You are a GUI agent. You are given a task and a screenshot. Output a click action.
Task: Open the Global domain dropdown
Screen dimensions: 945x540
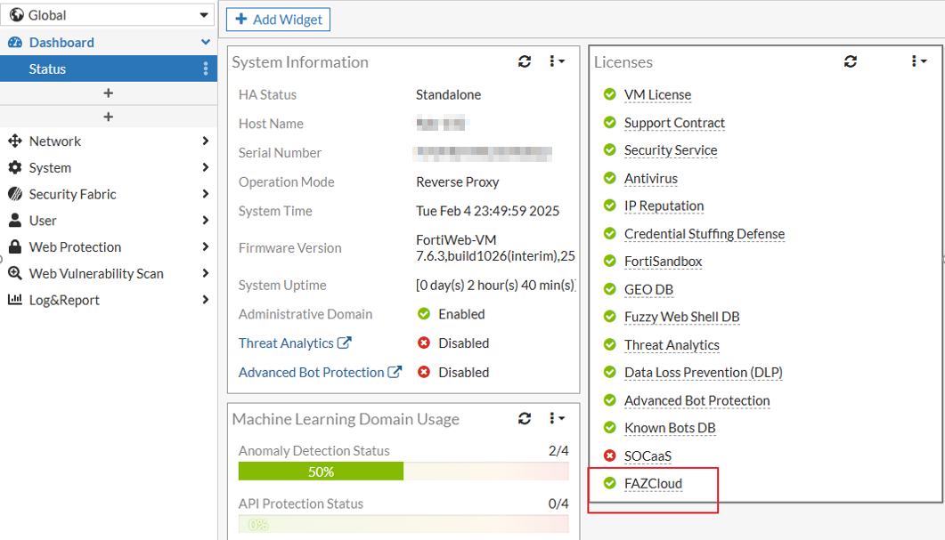(x=109, y=15)
